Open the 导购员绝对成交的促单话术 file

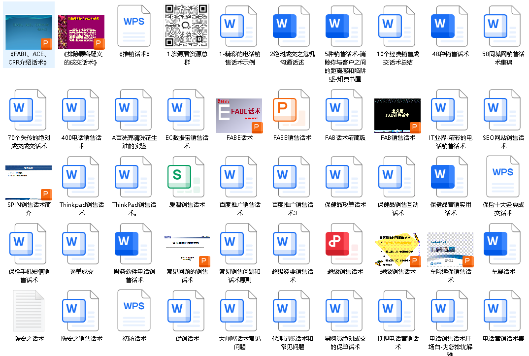[x=344, y=311]
